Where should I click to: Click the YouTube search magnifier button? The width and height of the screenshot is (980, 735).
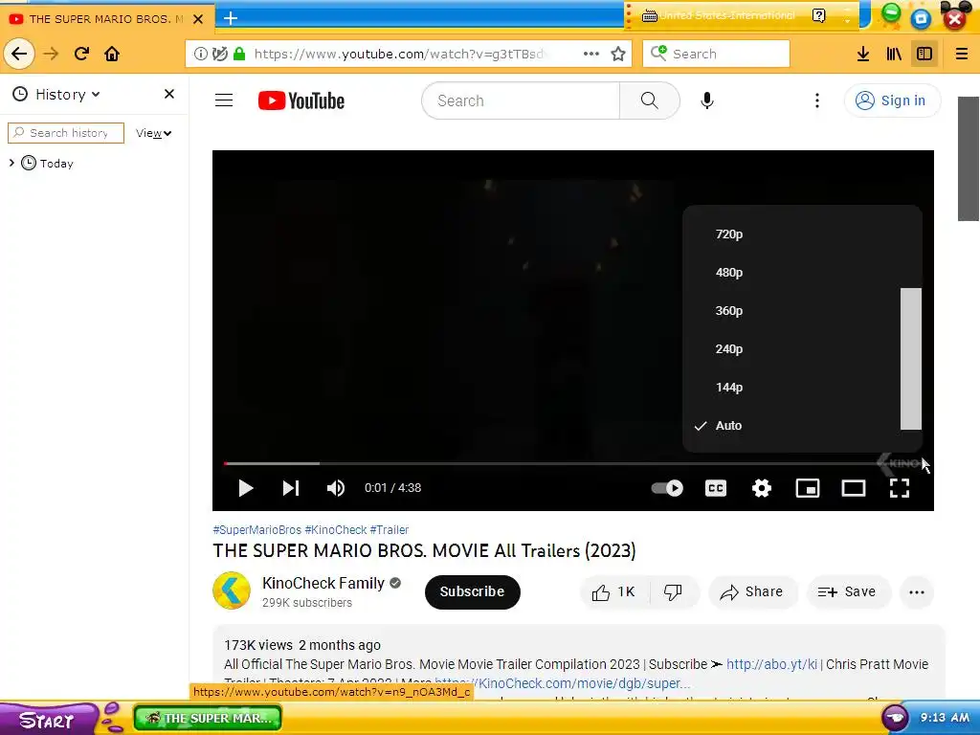(x=650, y=100)
